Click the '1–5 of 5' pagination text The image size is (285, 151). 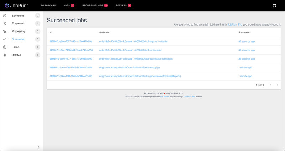[x=260, y=85]
